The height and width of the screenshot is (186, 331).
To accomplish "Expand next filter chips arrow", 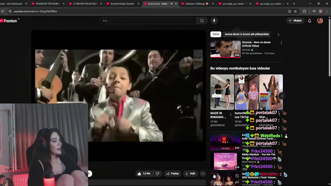I will coord(278,34).
